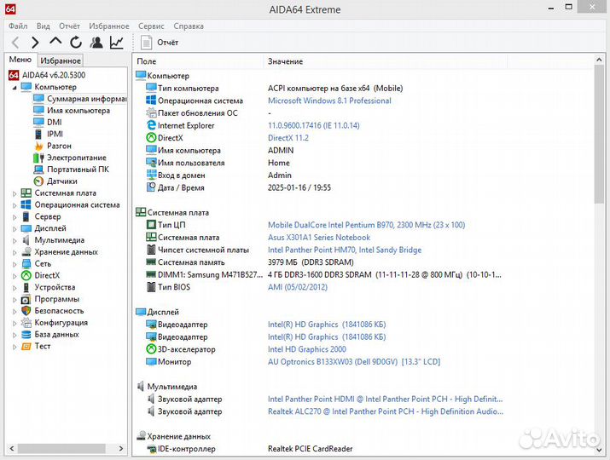
Task: Click the Системная плата board icon in tree
Action: [26, 193]
